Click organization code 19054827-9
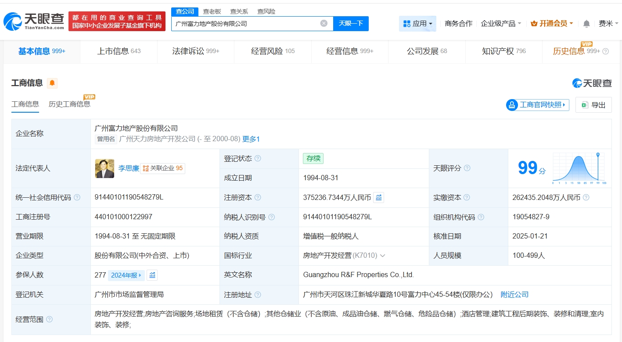The width and height of the screenshot is (622, 342). (531, 217)
